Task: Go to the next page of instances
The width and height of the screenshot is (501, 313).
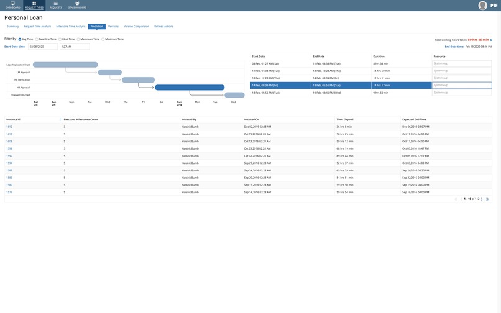Action: (x=482, y=199)
